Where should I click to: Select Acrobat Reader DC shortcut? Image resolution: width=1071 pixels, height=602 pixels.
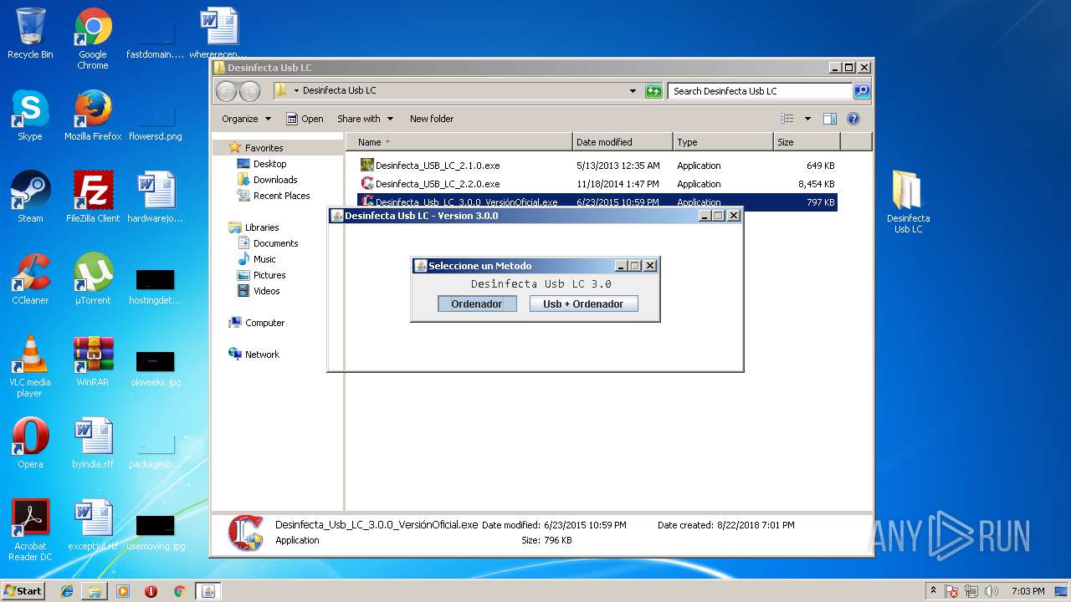pos(30,530)
